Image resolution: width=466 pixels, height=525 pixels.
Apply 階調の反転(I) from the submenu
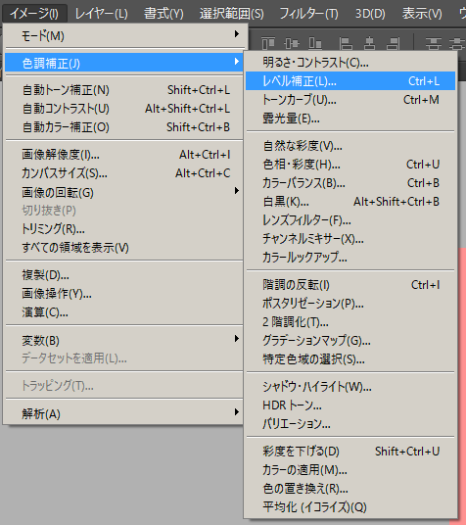(350, 285)
